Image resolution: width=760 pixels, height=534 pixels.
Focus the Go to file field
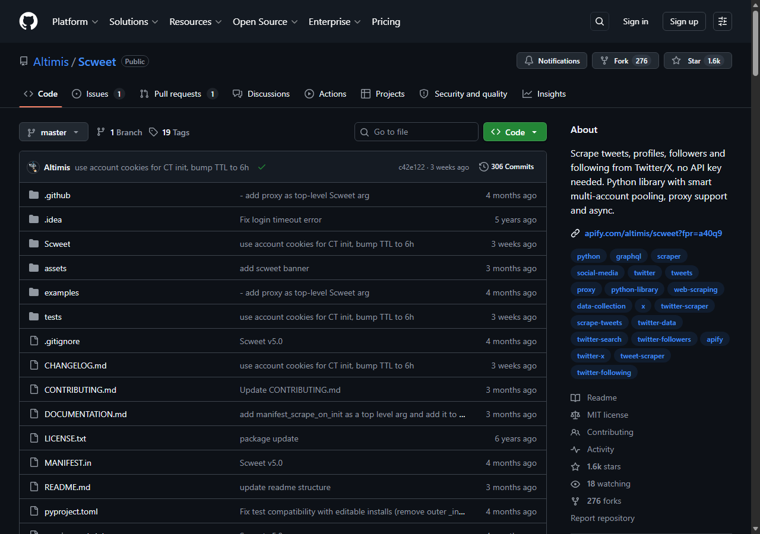(x=416, y=132)
